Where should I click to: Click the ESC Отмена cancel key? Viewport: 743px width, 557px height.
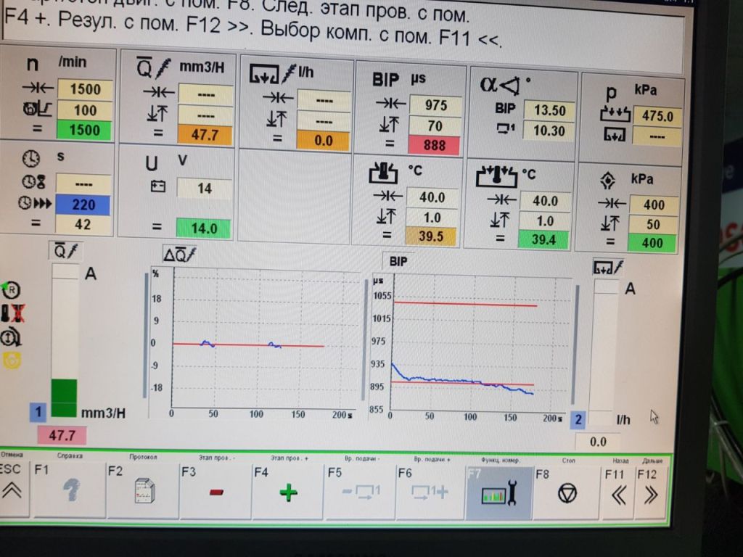coord(14,488)
